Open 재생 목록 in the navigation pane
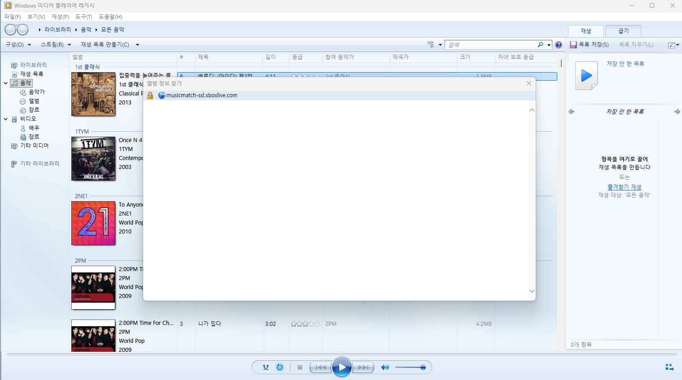Image resolution: width=682 pixels, height=380 pixels. click(x=31, y=74)
